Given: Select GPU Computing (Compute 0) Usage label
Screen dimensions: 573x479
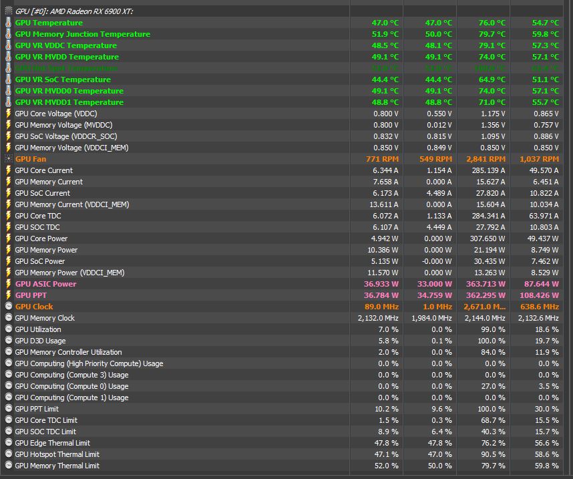Looking at the screenshot, I should point(71,386).
